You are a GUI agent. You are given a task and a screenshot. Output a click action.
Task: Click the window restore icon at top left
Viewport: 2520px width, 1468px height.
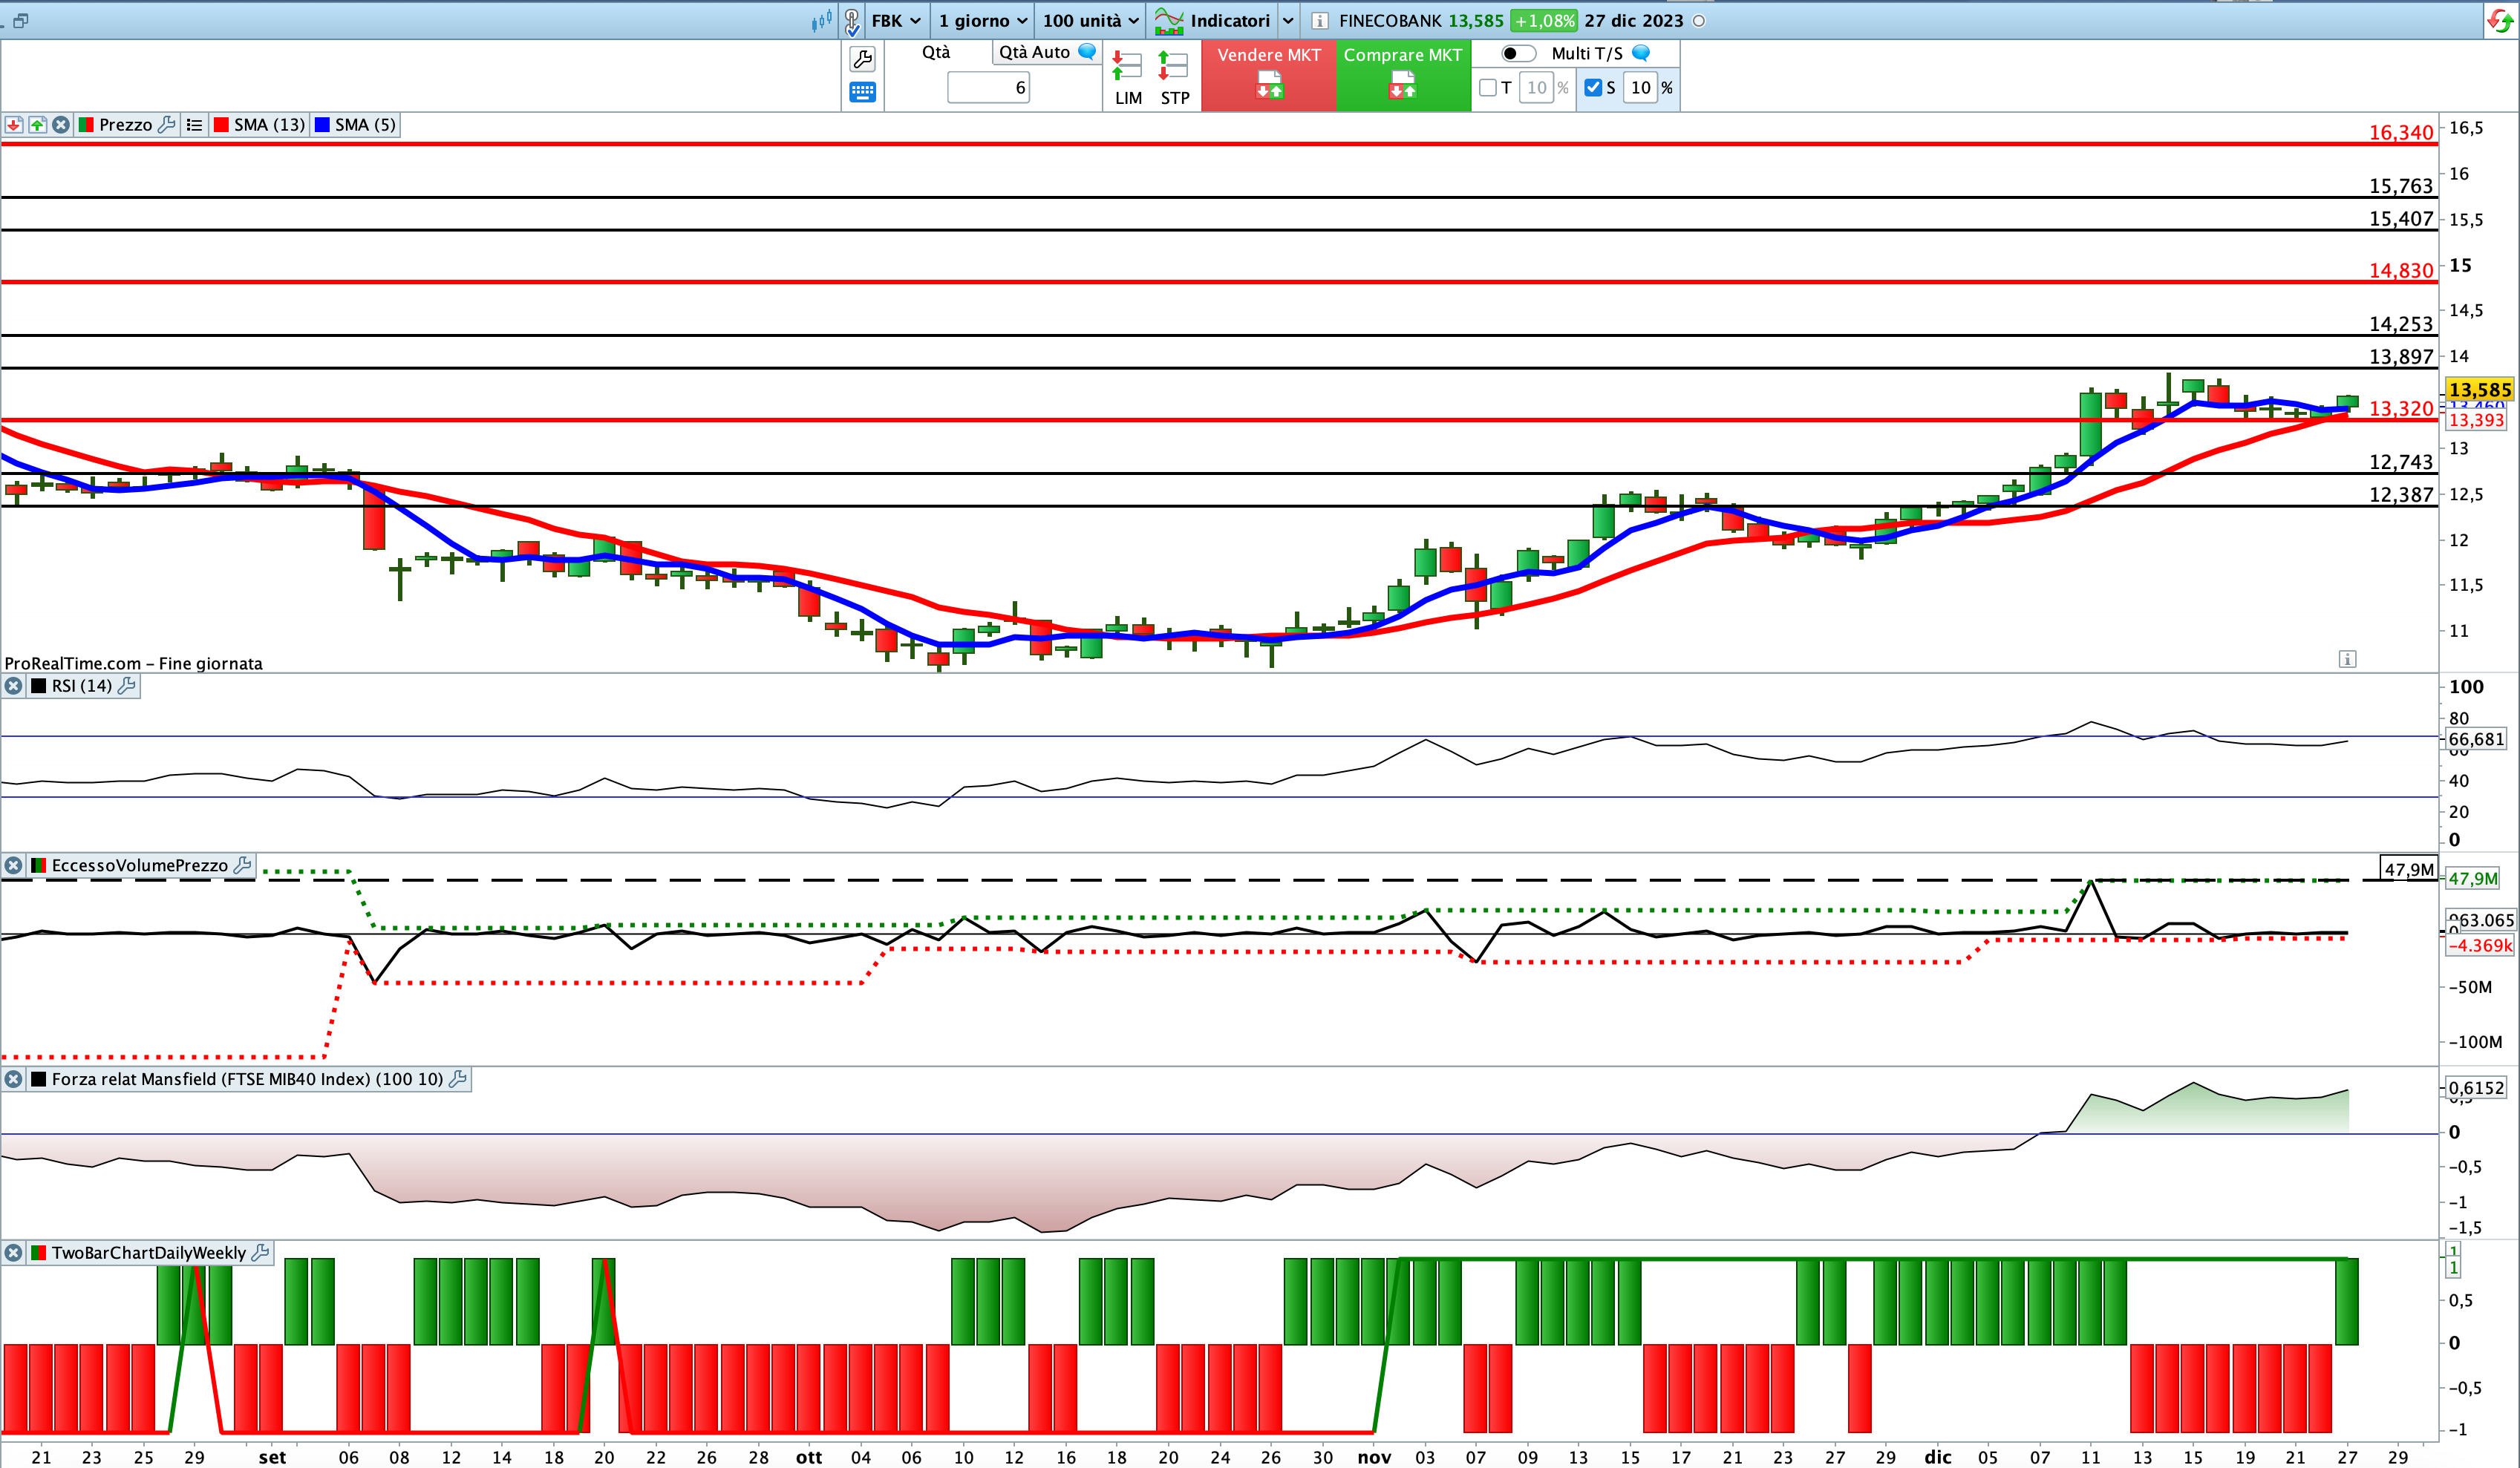tap(20, 20)
